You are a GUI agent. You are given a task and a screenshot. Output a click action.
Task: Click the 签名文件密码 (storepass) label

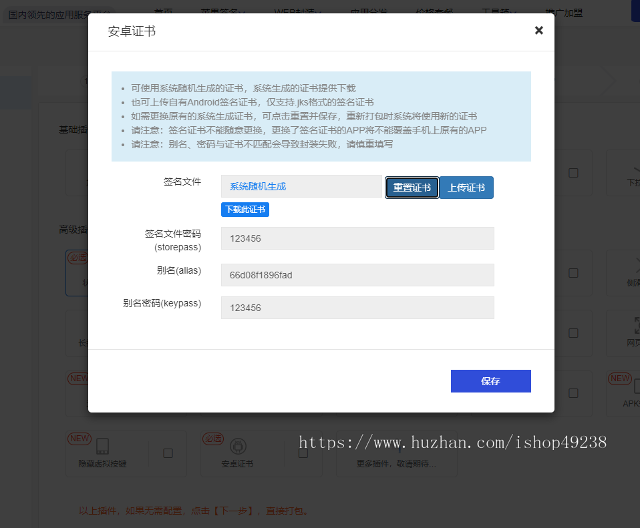pyautogui.click(x=173, y=240)
